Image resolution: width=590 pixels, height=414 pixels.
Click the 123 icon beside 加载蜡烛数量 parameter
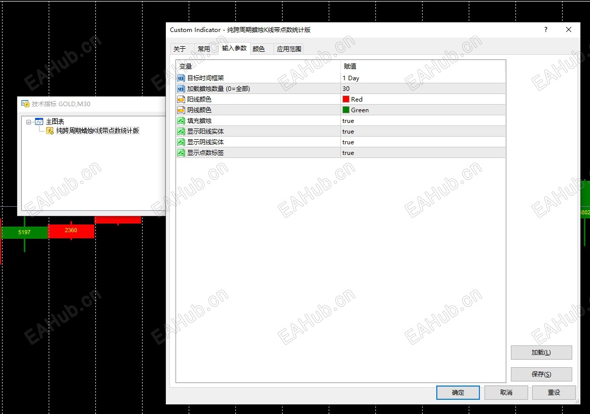(x=181, y=88)
